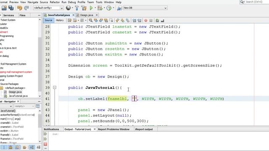269x151 pixels.
Task: Click the Redo toolbar icon
Action: tap(26, 8)
